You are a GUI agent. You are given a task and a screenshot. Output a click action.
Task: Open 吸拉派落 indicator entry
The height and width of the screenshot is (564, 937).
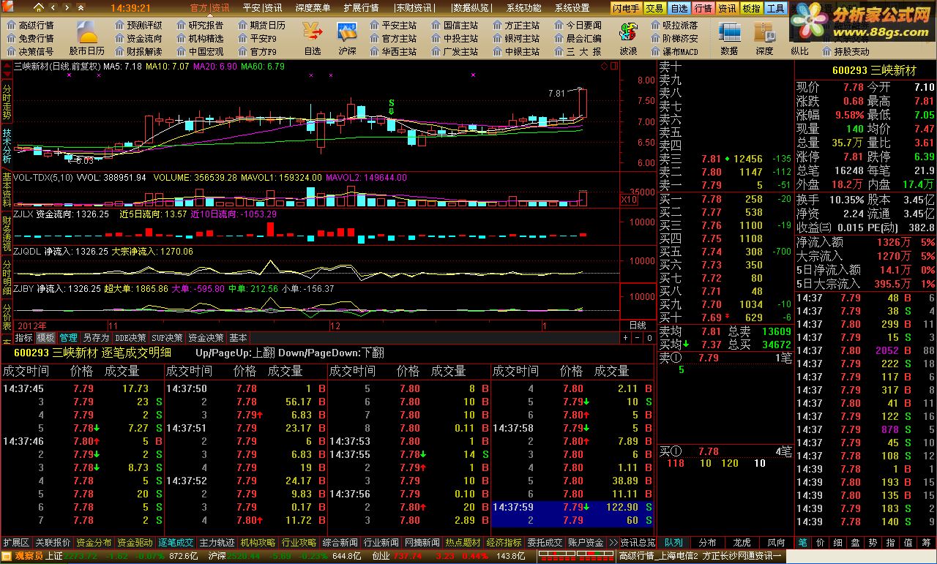(x=674, y=25)
